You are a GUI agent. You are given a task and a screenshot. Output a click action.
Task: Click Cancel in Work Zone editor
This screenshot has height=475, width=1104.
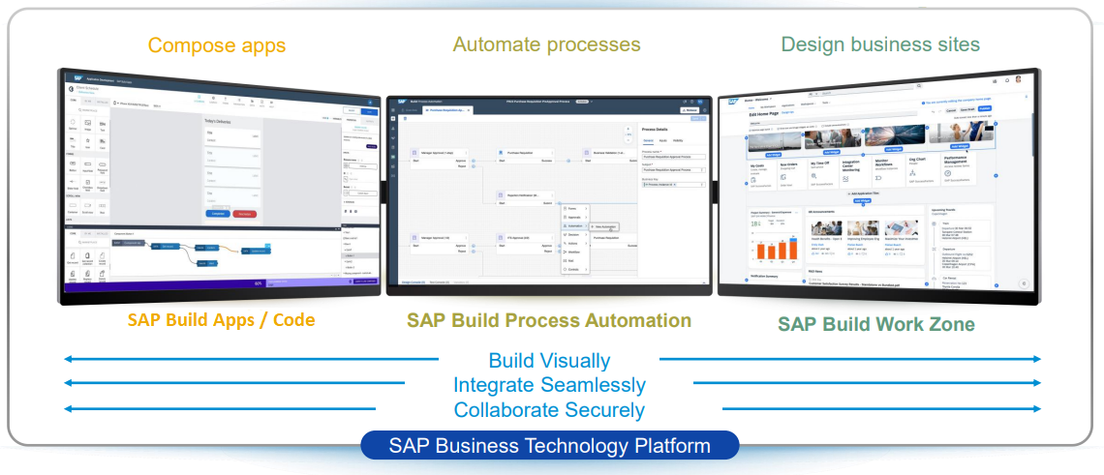(x=951, y=110)
